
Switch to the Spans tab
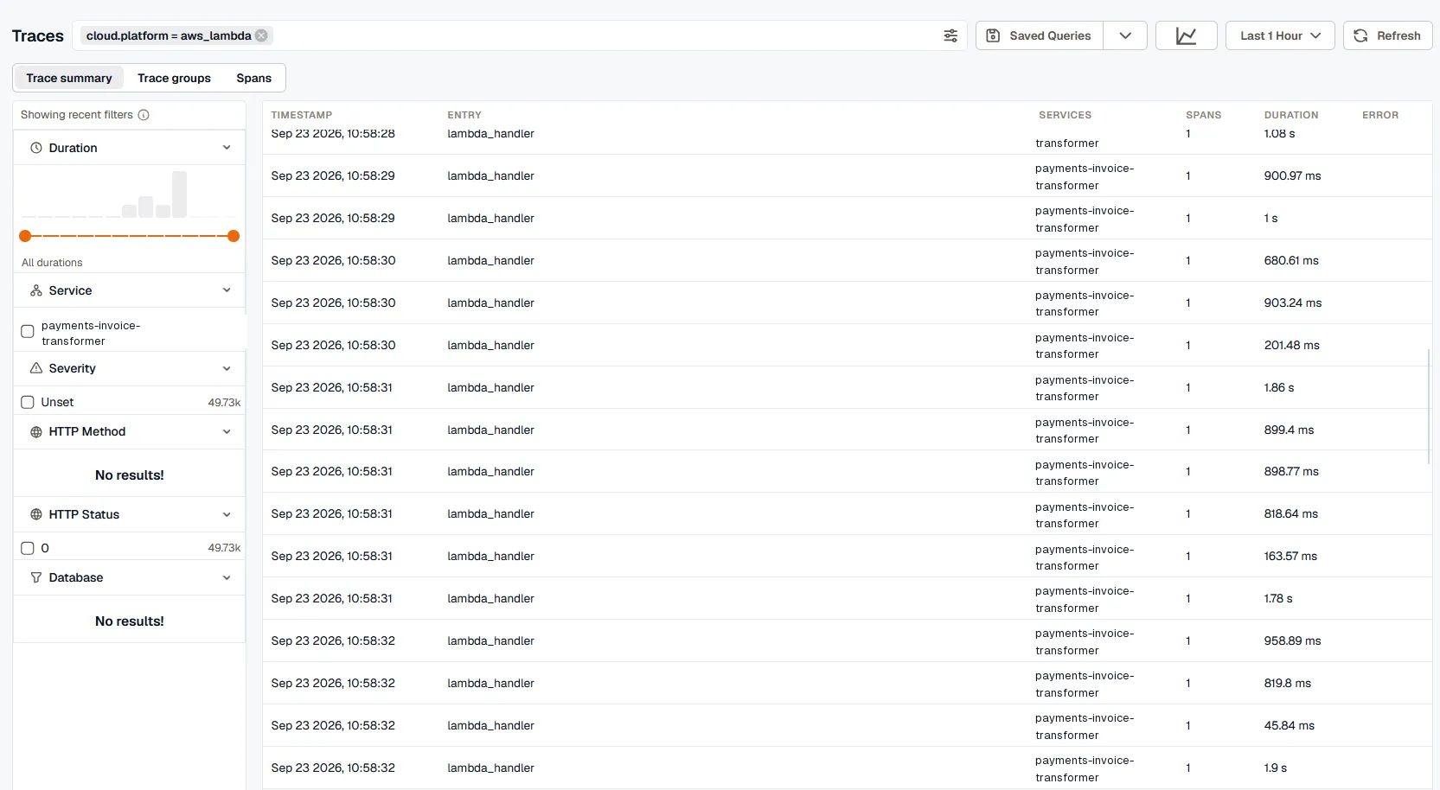point(253,78)
